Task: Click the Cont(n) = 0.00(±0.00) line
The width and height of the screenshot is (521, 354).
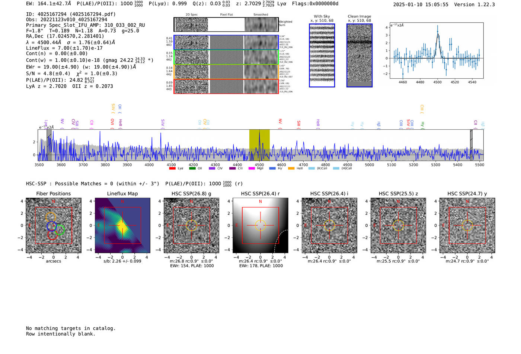Action: point(57,53)
